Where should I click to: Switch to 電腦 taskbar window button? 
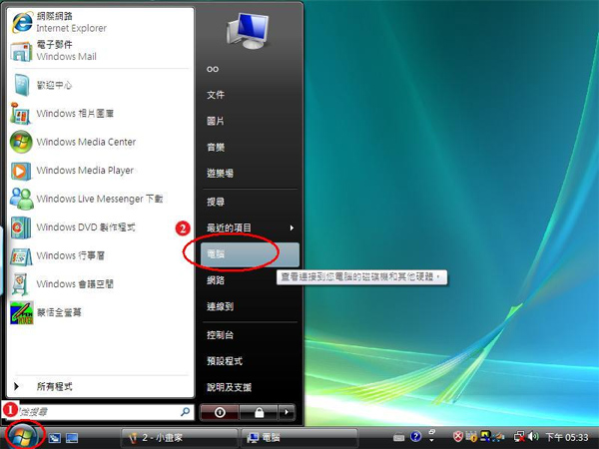tap(299, 438)
